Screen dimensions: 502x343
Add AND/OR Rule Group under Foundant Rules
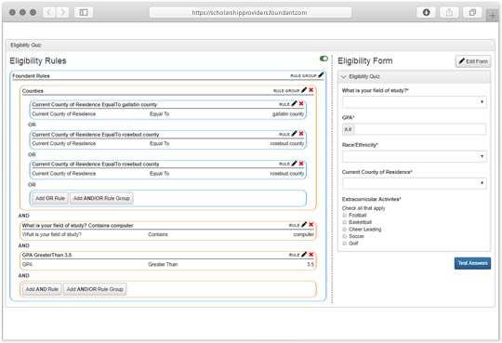[x=95, y=289]
